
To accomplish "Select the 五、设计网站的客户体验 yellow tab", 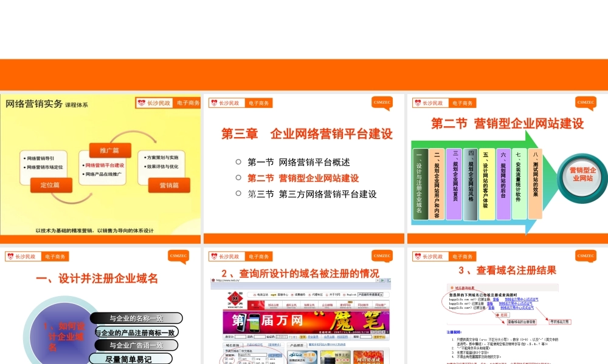I will click(x=486, y=183).
